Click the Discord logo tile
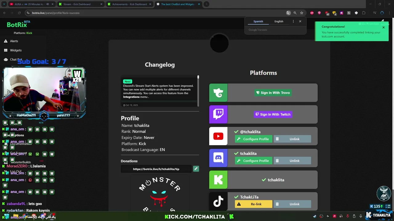Screen dimensions: 394x221 [x=218, y=158]
